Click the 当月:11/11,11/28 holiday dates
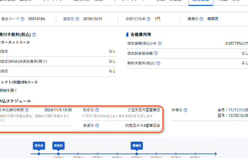Image resolution: width=248 pixels, height=158 pixels. click(x=233, y=110)
